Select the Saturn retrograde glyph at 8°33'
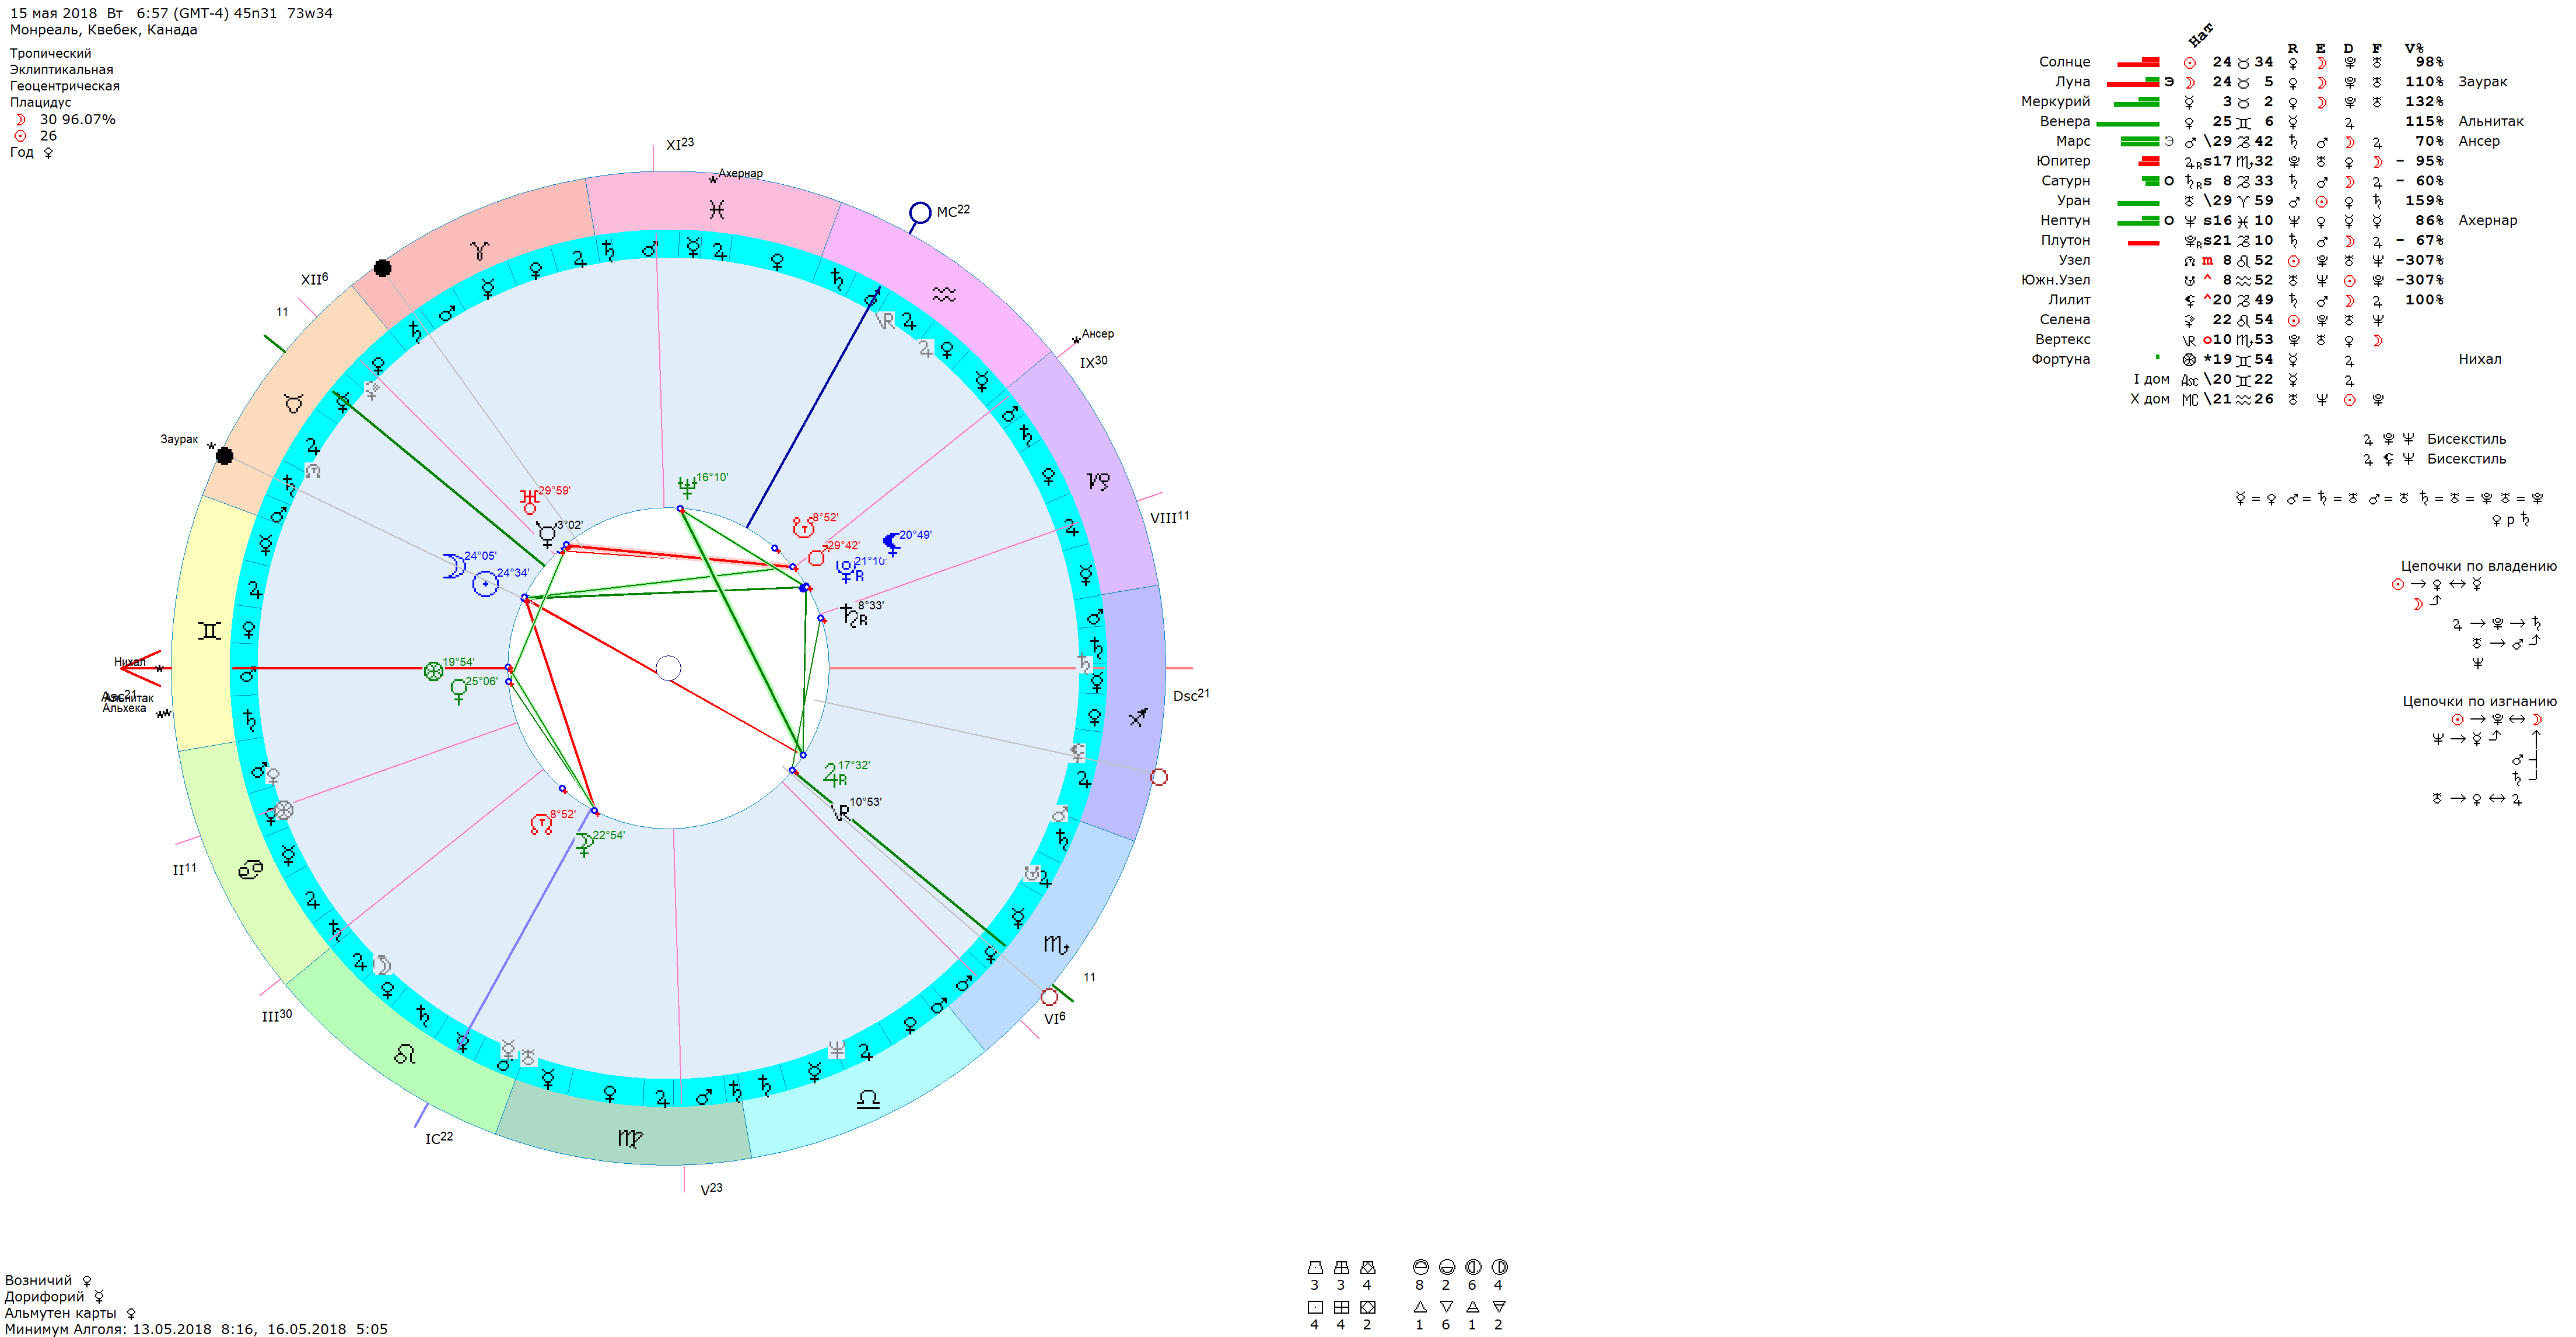The image size is (2576, 1337). [x=853, y=616]
